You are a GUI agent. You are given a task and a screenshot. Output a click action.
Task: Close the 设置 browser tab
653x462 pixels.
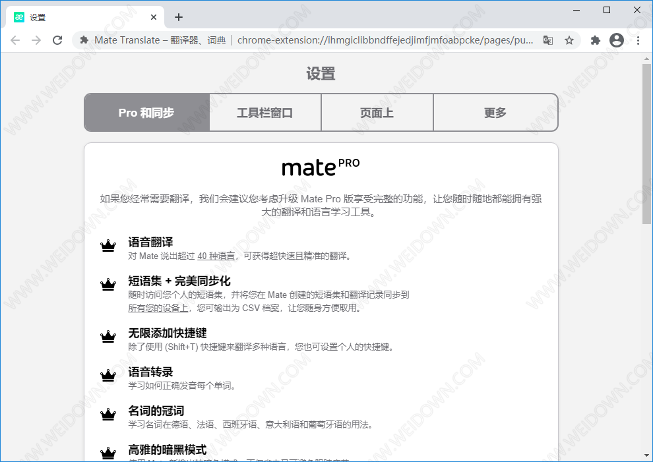[154, 17]
